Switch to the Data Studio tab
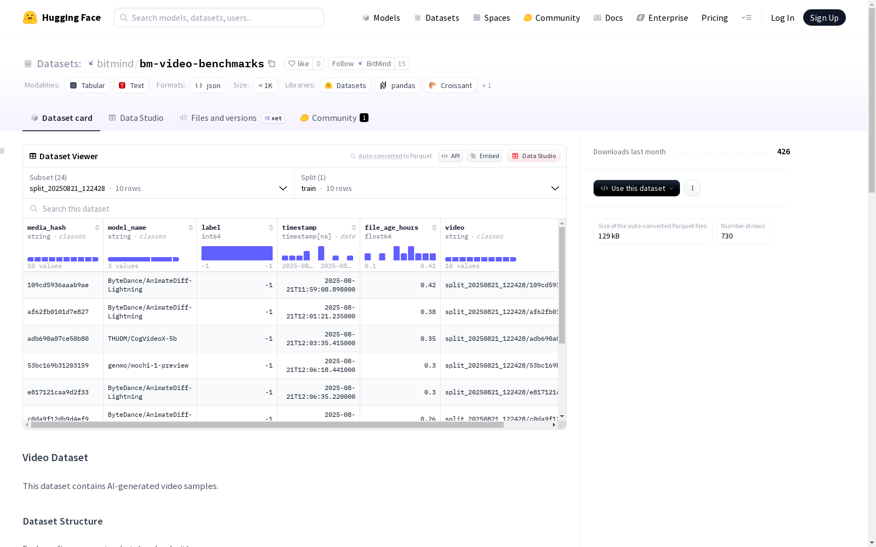876x547 pixels. [136, 118]
